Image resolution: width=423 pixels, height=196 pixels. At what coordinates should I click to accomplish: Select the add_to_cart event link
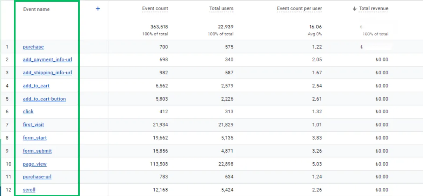point(36,86)
